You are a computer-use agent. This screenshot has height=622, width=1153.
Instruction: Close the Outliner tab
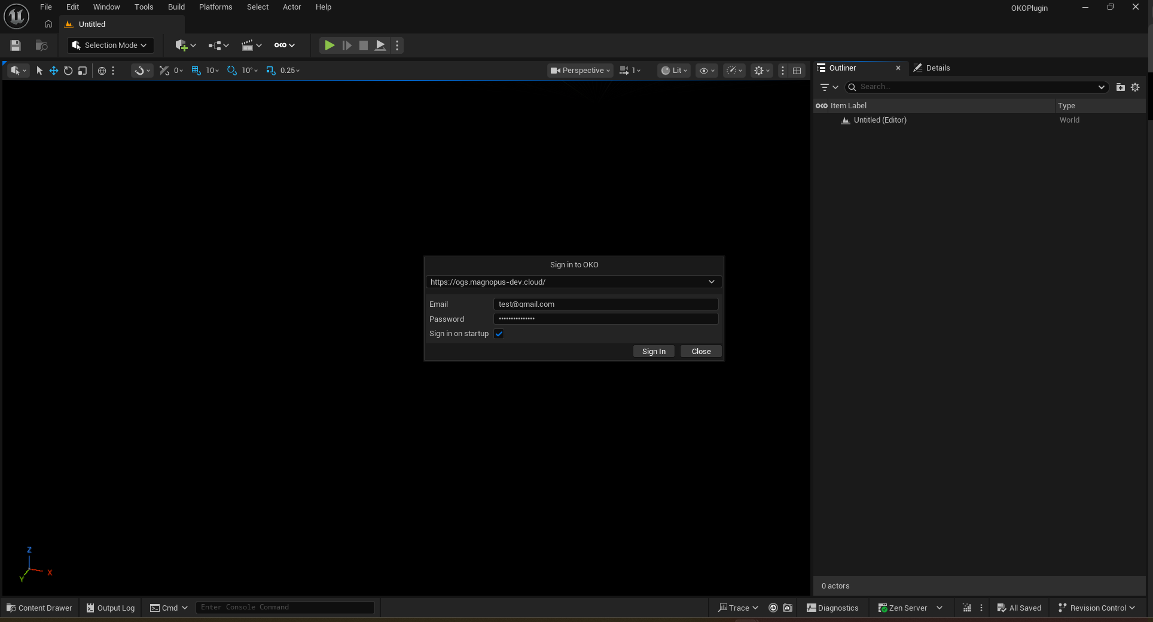(x=898, y=68)
